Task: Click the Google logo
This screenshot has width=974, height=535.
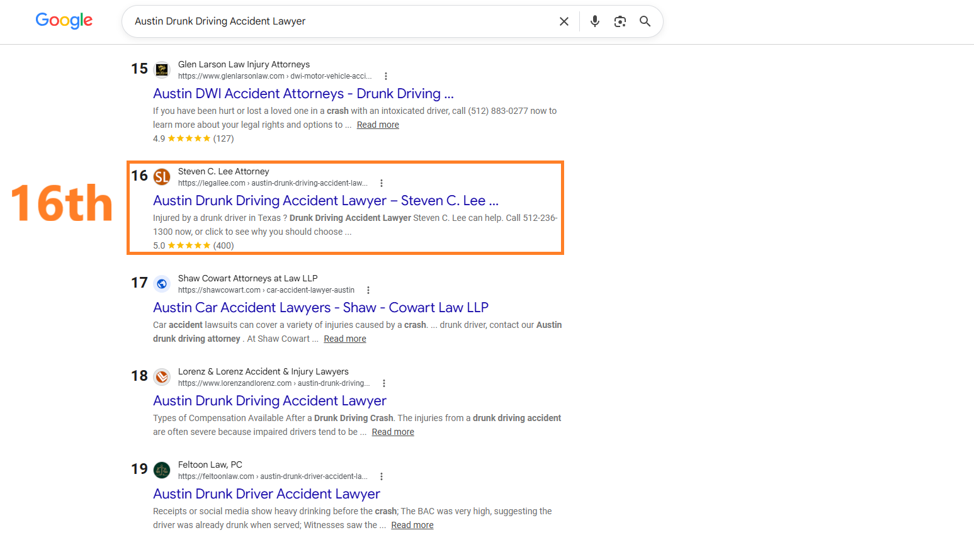Action: [x=64, y=21]
